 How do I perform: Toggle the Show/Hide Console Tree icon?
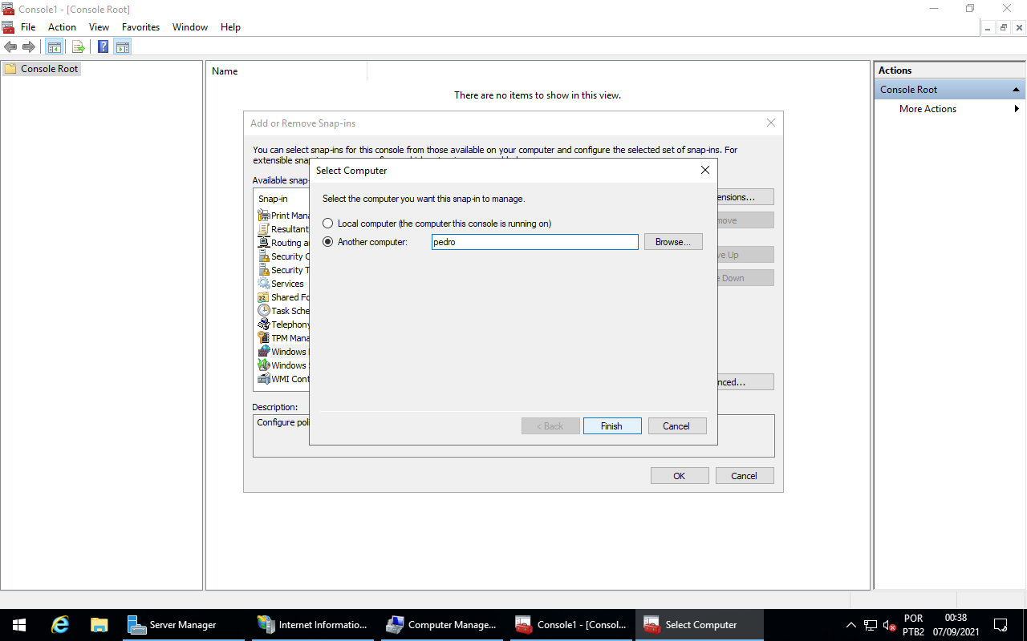click(x=54, y=47)
